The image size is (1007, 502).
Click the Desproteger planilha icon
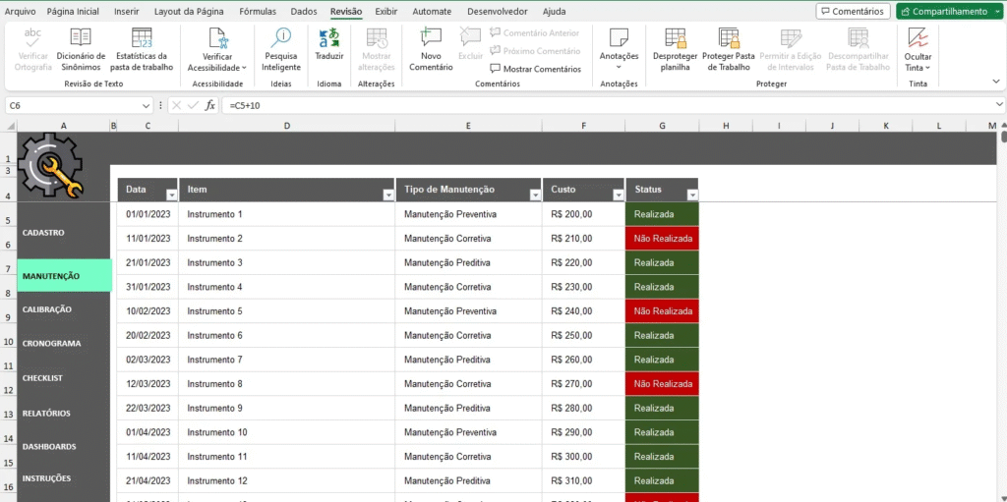[x=675, y=38]
